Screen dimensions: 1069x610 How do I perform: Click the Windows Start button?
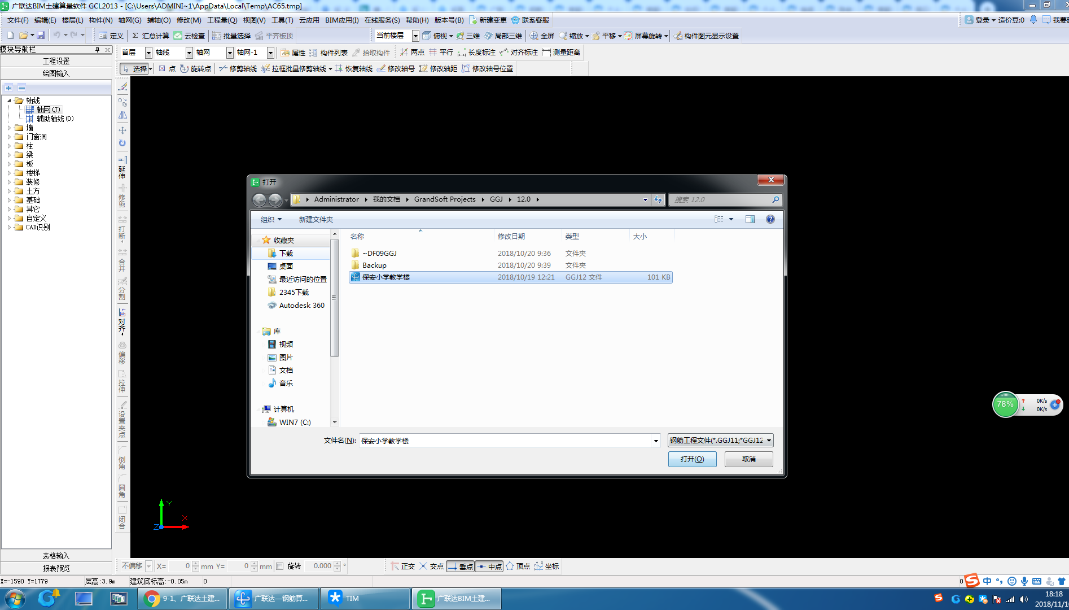point(15,599)
